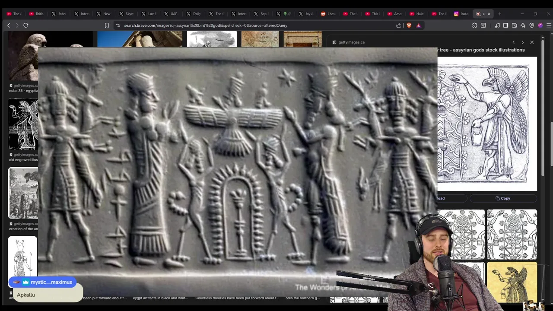
Task: Go back with the browser back arrow
Action: click(x=9, y=25)
